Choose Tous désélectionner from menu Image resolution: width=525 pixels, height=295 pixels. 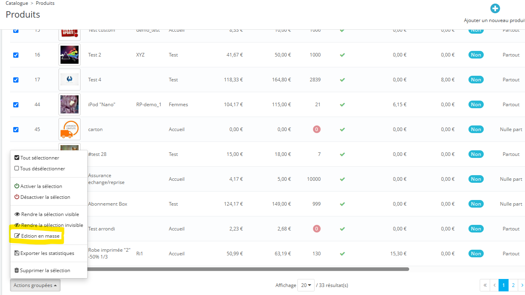39,169
